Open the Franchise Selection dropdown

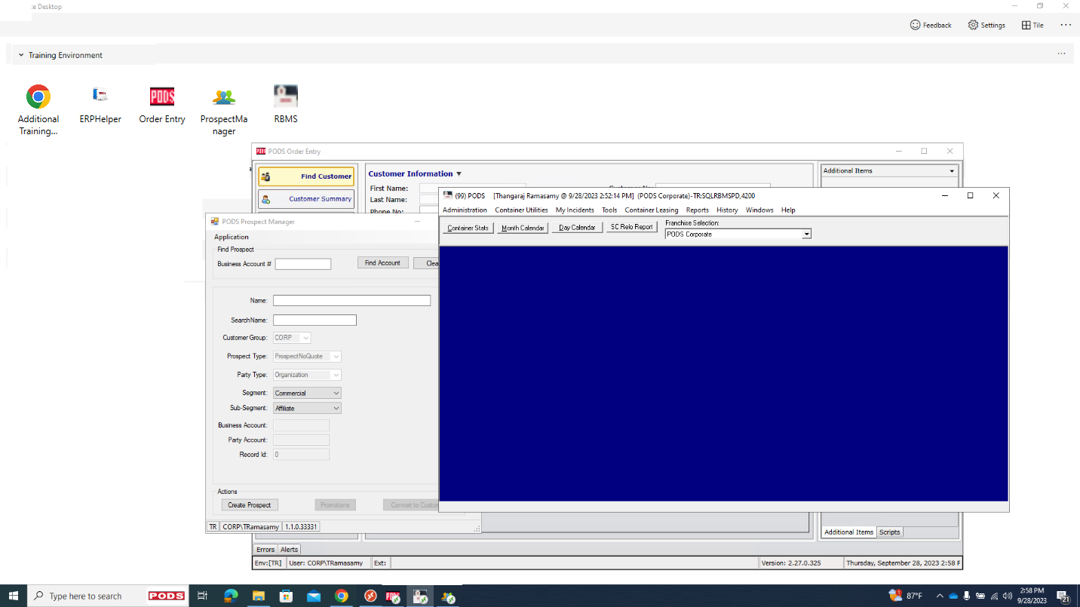pos(806,235)
